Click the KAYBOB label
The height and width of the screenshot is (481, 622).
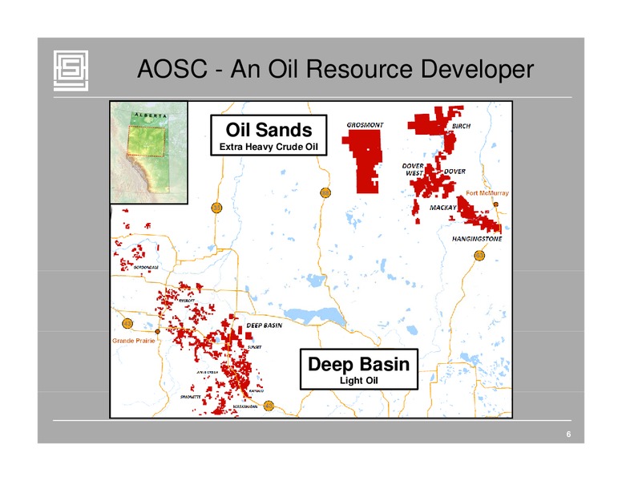tap(256, 391)
